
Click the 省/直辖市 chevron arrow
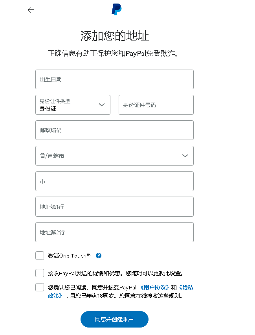185,156
